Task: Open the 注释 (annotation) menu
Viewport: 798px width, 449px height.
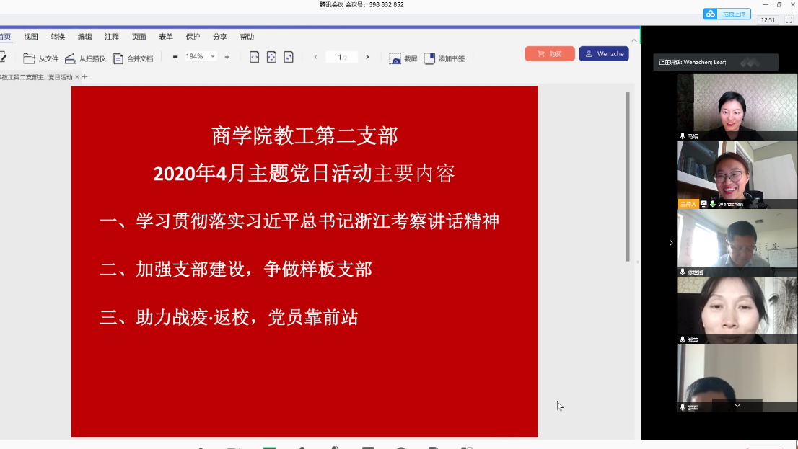Action: click(x=112, y=37)
